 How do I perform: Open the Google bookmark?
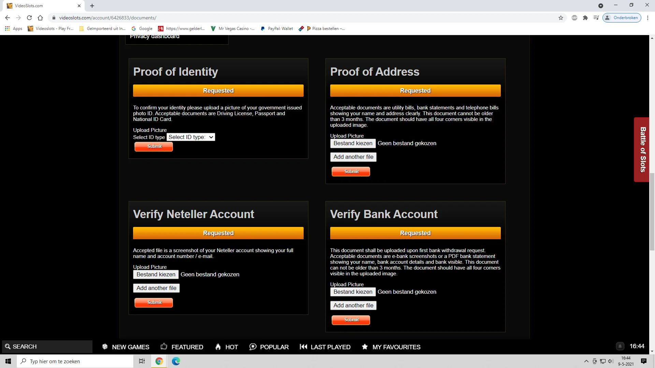[142, 29]
